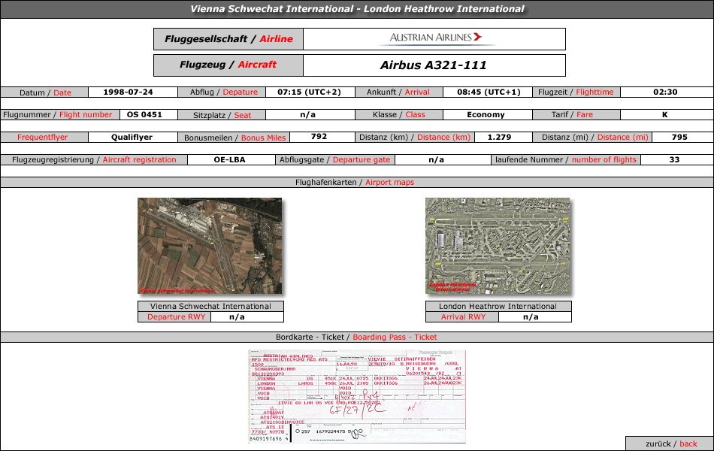Select the Airbus A321-111 aircraft text
714x451 pixels.
[x=434, y=65]
